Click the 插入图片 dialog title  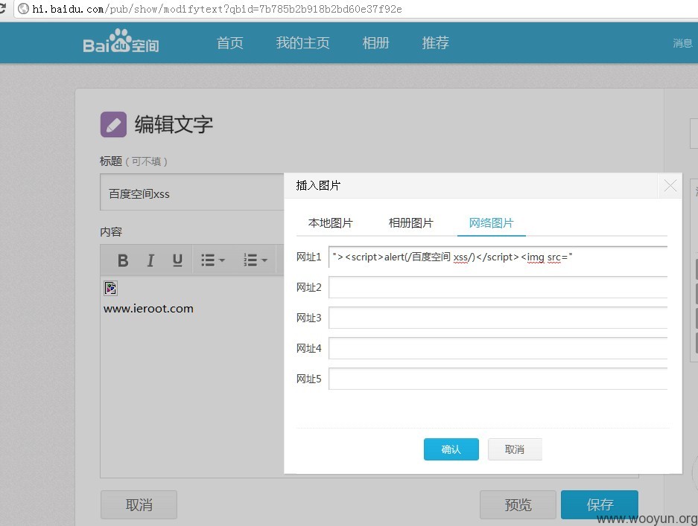pyautogui.click(x=318, y=185)
